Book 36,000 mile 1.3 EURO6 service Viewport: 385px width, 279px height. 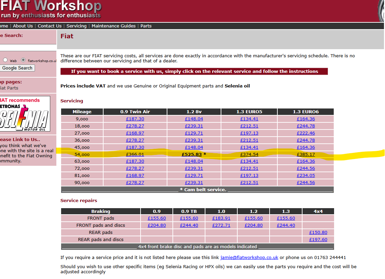pyautogui.click(x=306, y=140)
